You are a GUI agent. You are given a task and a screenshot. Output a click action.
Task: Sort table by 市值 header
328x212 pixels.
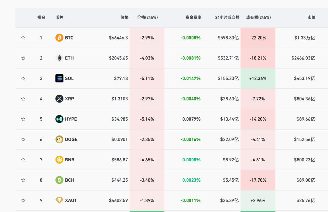point(311,18)
